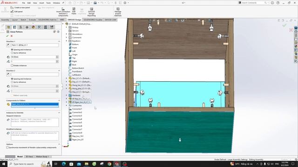Open Manage project materials
This screenshot has height=167, width=298.
pos(118,12)
